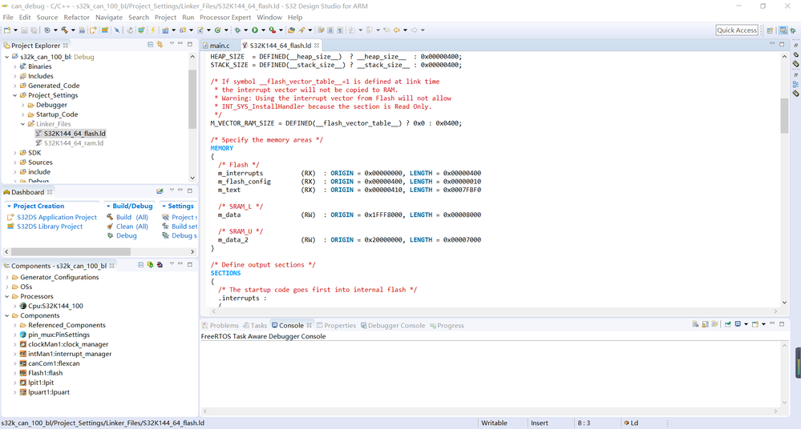This screenshot has height=429, width=801.
Task: Expand the Generator_Configurations node
Action: click(x=6, y=277)
